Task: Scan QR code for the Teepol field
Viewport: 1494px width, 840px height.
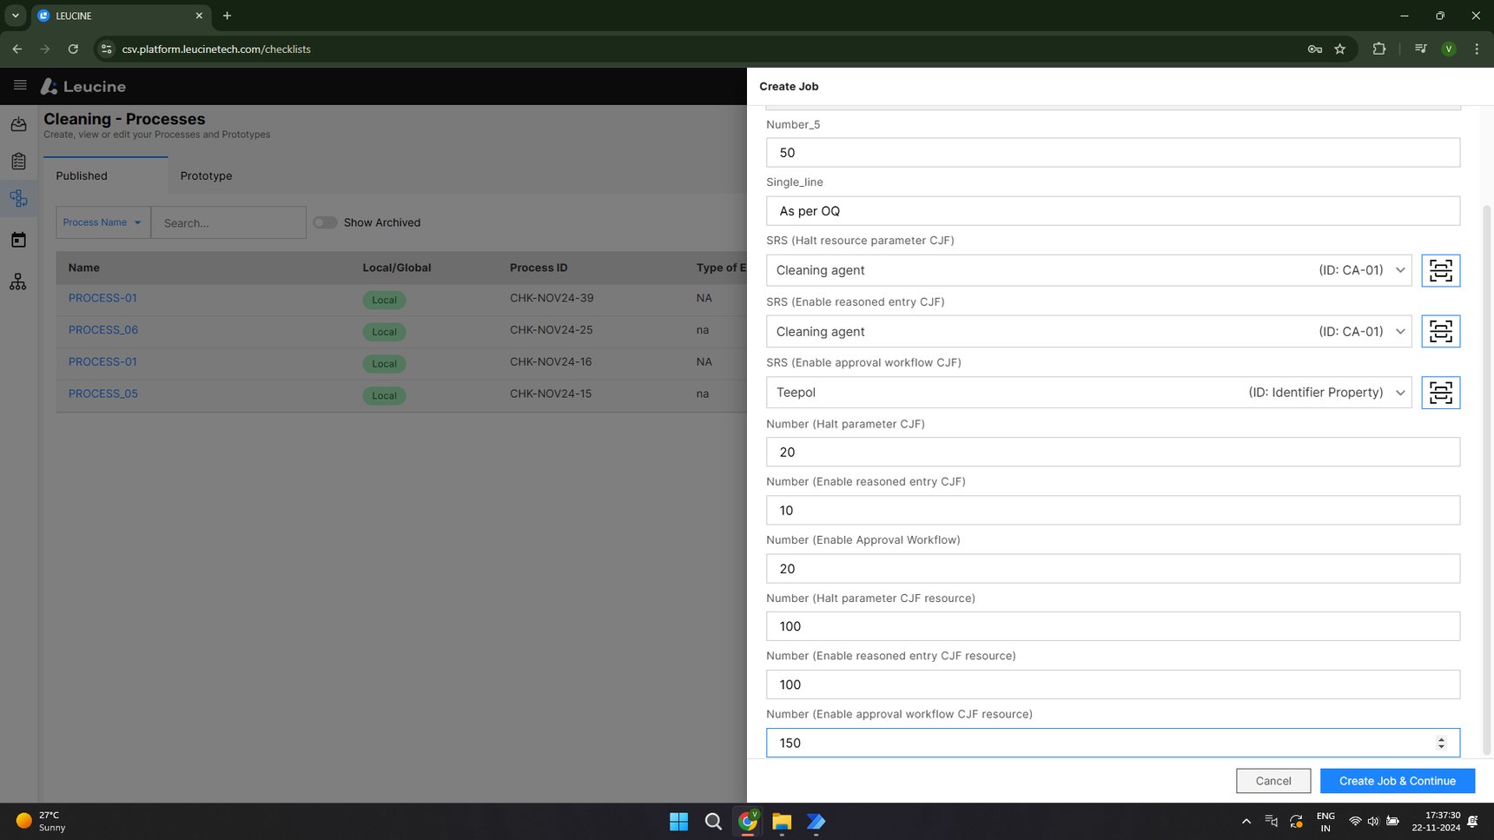Action: click(x=1441, y=392)
